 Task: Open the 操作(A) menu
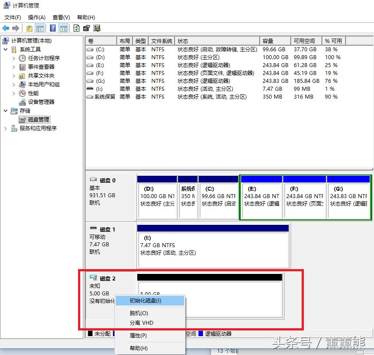coord(36,18)
